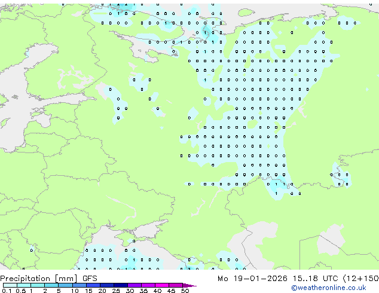Viewport: 379px width, 293px height.
Task: Click the legend scale label '10'
Action: (75, 291)
